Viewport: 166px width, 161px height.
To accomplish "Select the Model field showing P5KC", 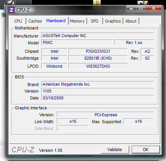I will tap(77, 42).
